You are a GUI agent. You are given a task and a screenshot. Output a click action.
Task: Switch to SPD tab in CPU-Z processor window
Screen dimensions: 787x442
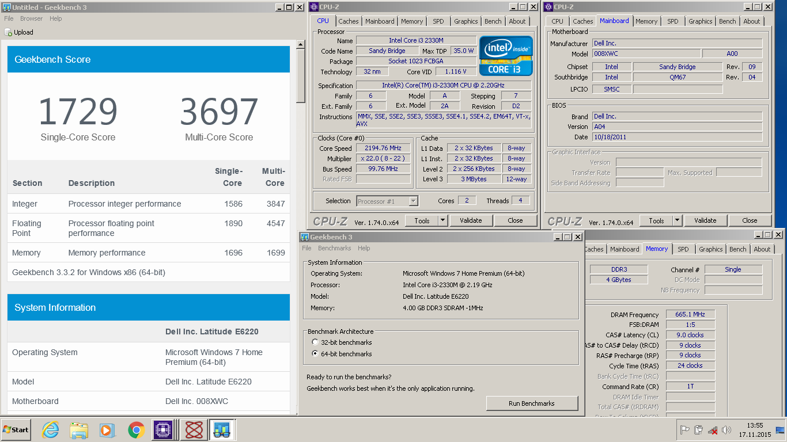438,21
